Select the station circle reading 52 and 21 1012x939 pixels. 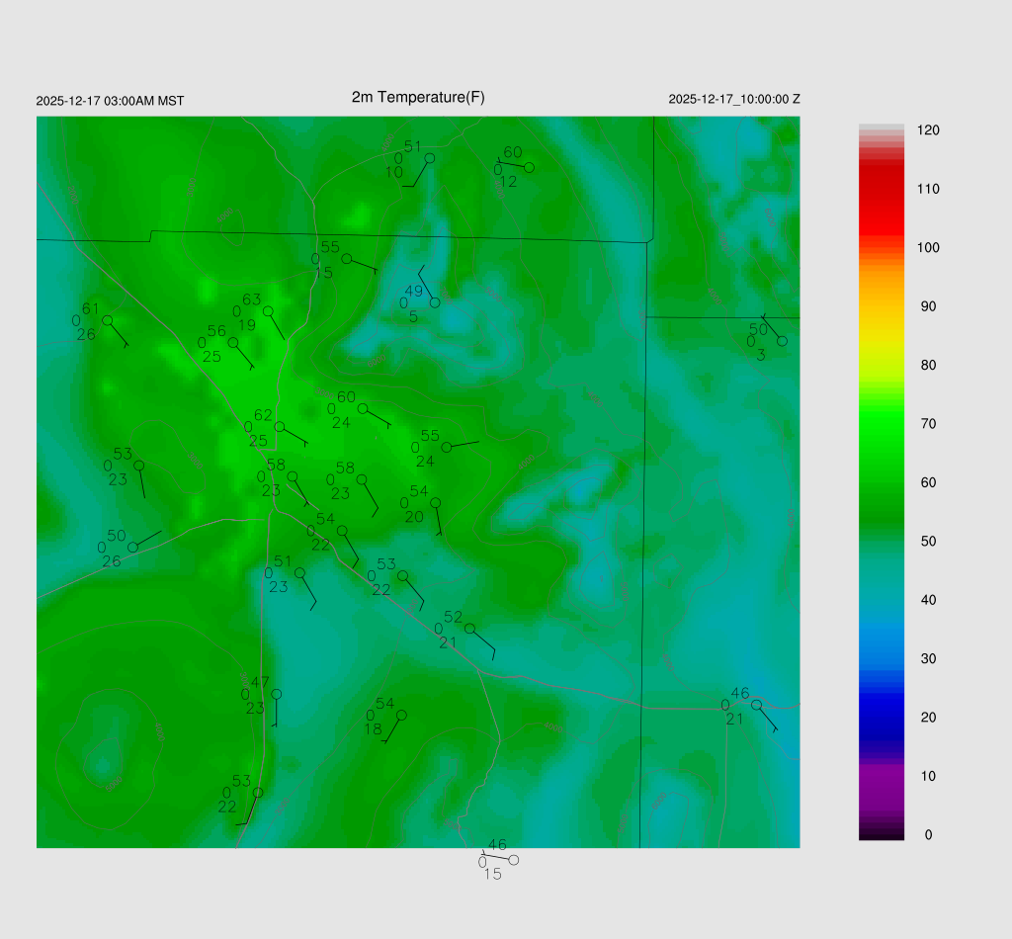(x=469, y=629)
